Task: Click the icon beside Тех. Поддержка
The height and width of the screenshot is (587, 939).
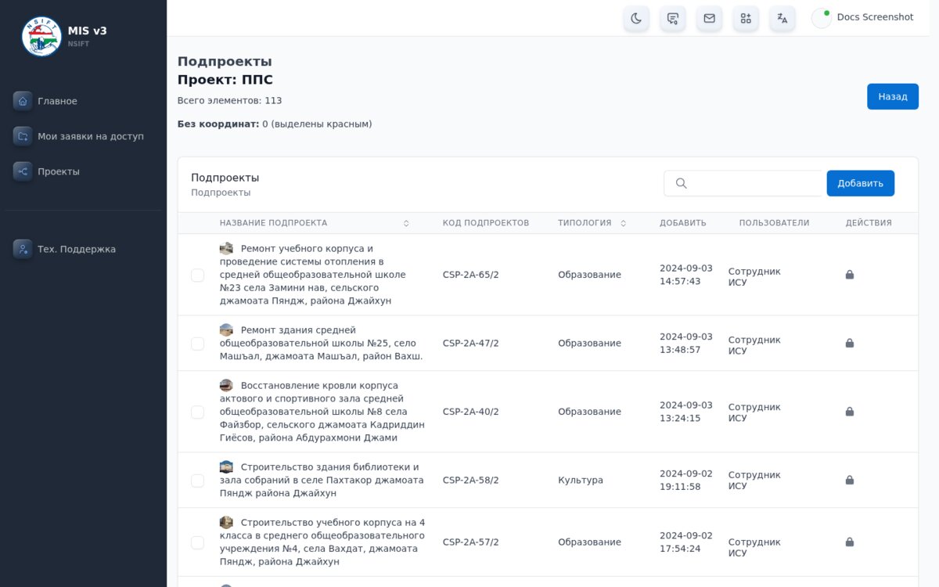Action: pos(23,249)
